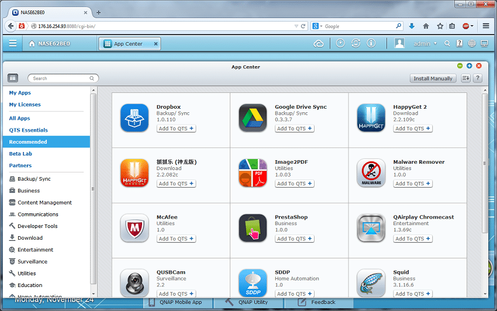Expand the admin user dropdown arrow
Image resolution: width=497 pixels, height=311 pixels.
click(x=435, y=44)
